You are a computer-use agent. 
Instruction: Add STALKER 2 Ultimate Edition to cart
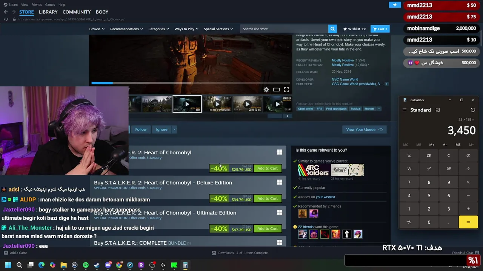click(268, 228)
